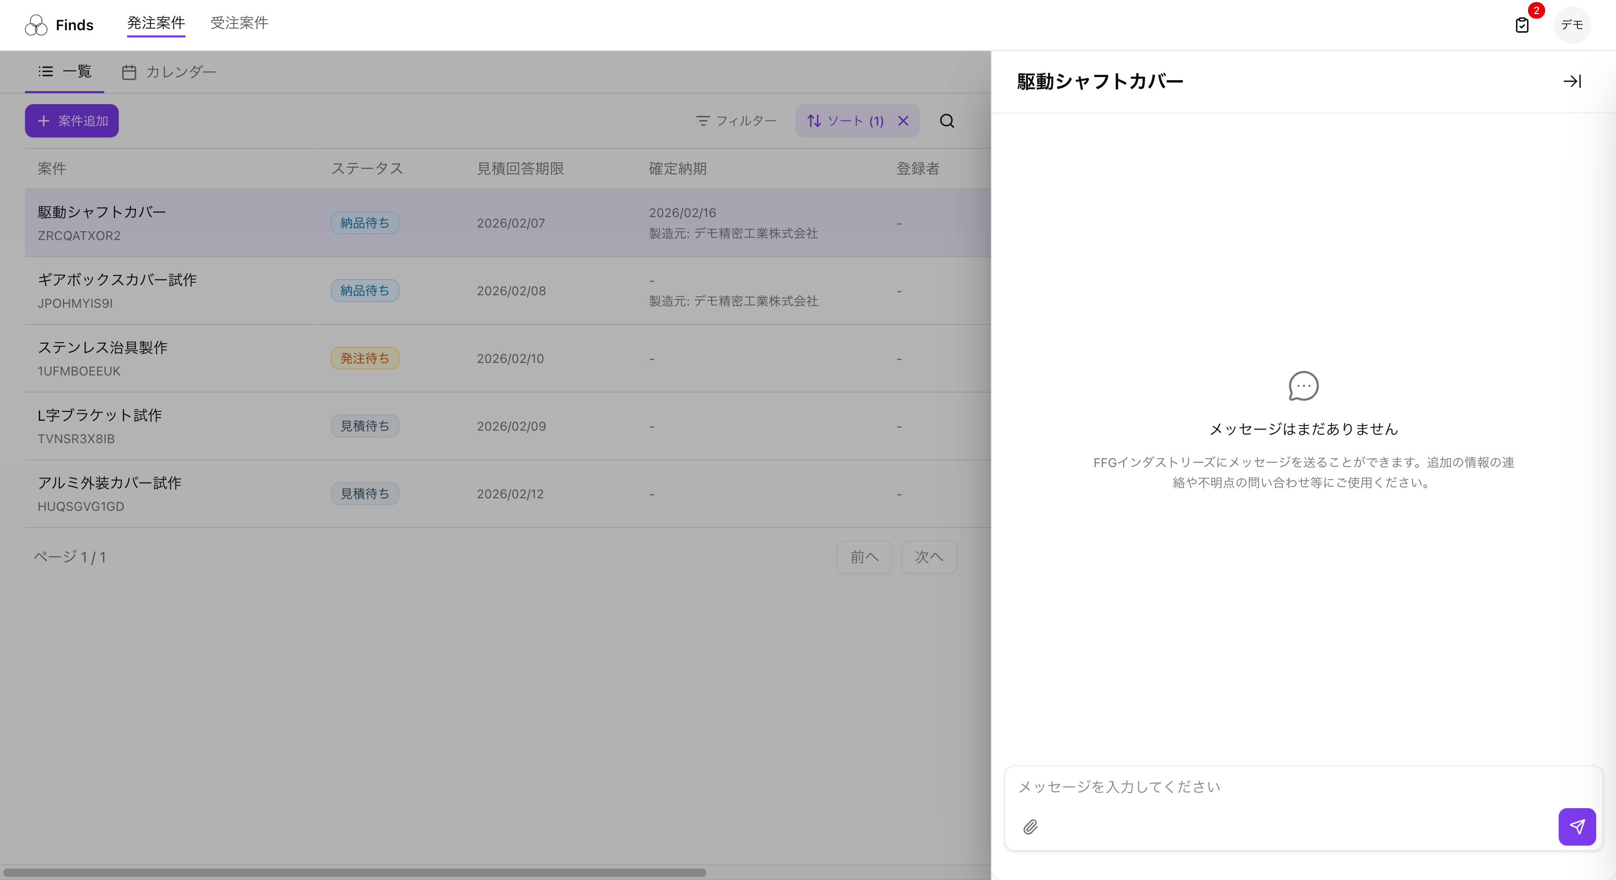
Task: Send the message with the paper plane icon
Action: [1577, 827]
